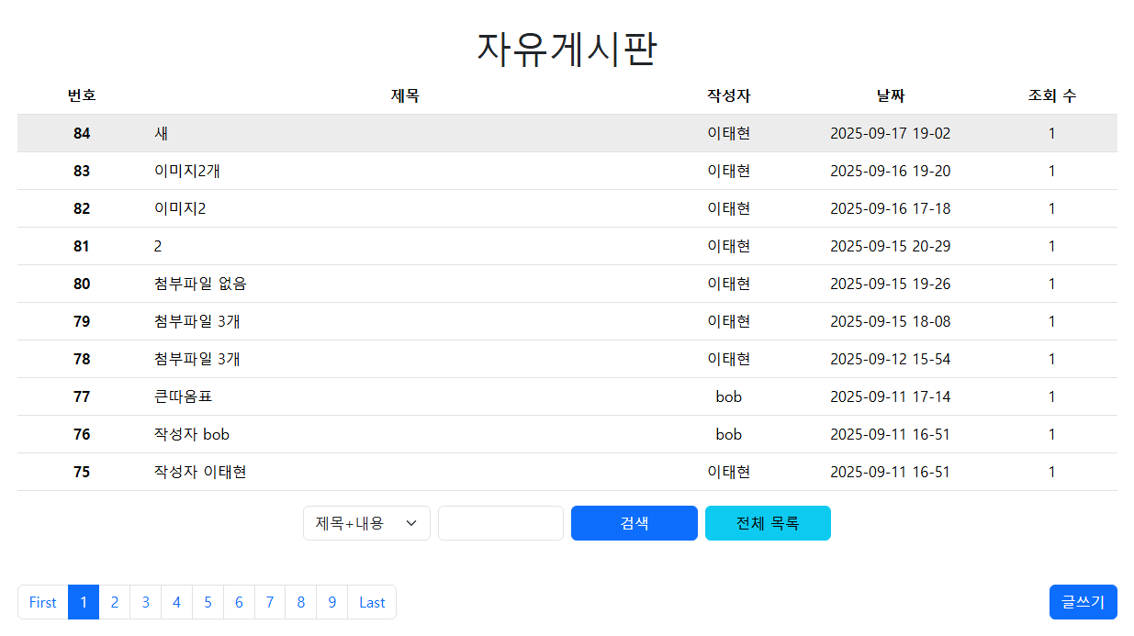
Task: Click the 날짜 column header
Action: (x=891, y=95)
